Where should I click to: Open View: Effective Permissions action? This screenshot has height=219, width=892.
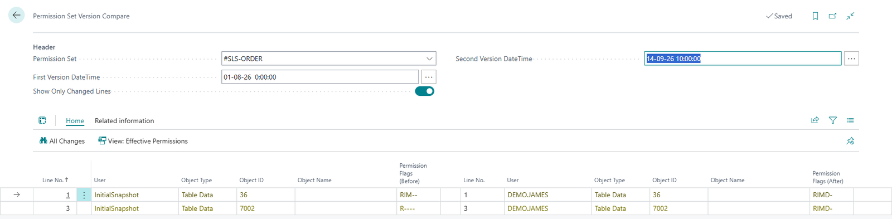click(x=143, y=141)
